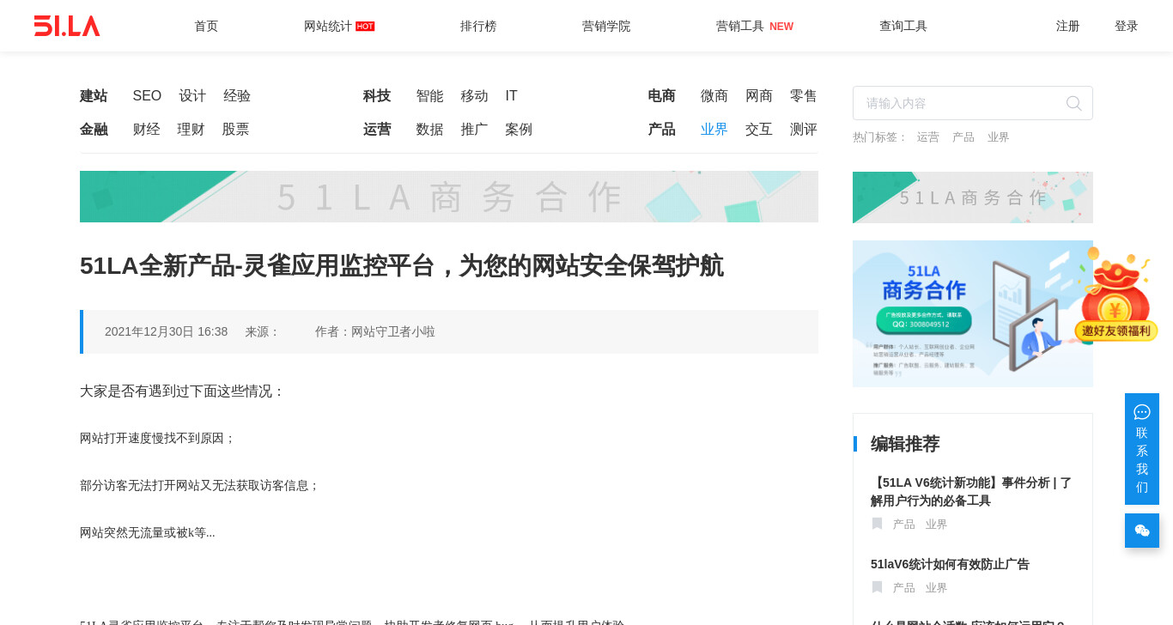Select the 网商 subcategory
1173x625 pixels.
[x=759, y=96]
